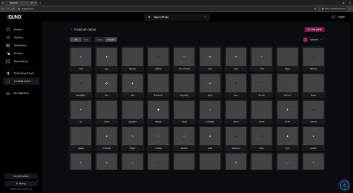Open Professional Presets person icon

(8, 73)
